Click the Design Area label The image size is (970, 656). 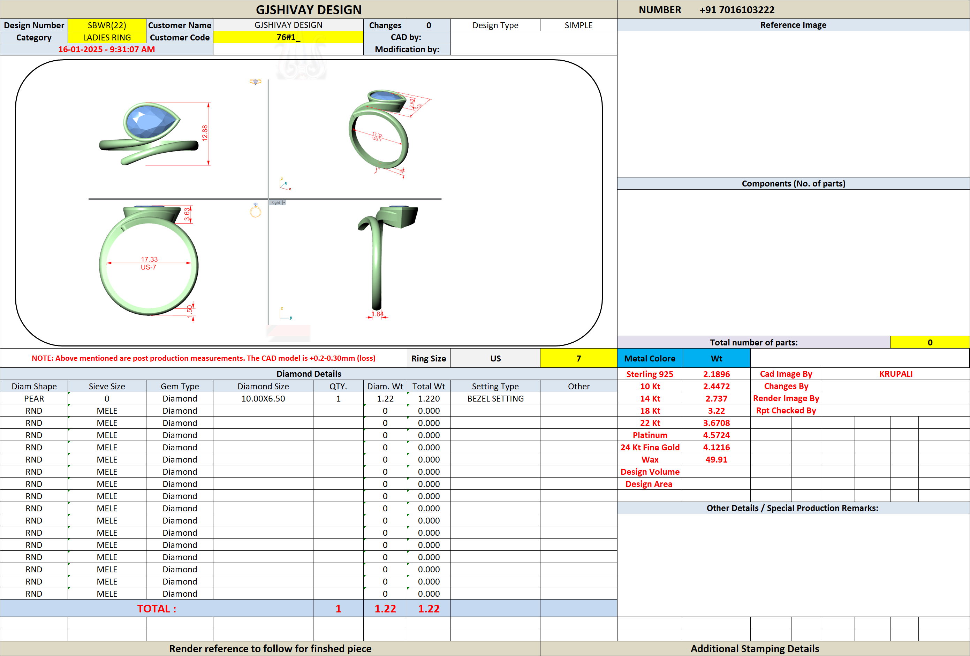click(649, 484)
